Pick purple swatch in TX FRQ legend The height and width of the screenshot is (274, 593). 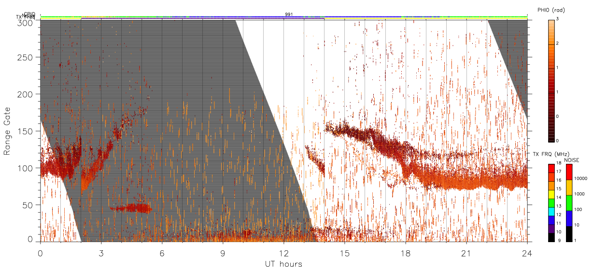click(551, 228)
